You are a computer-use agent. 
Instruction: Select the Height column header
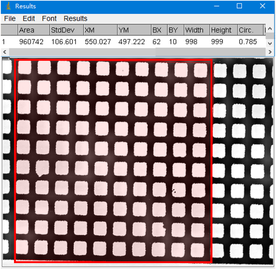(223, 30)
